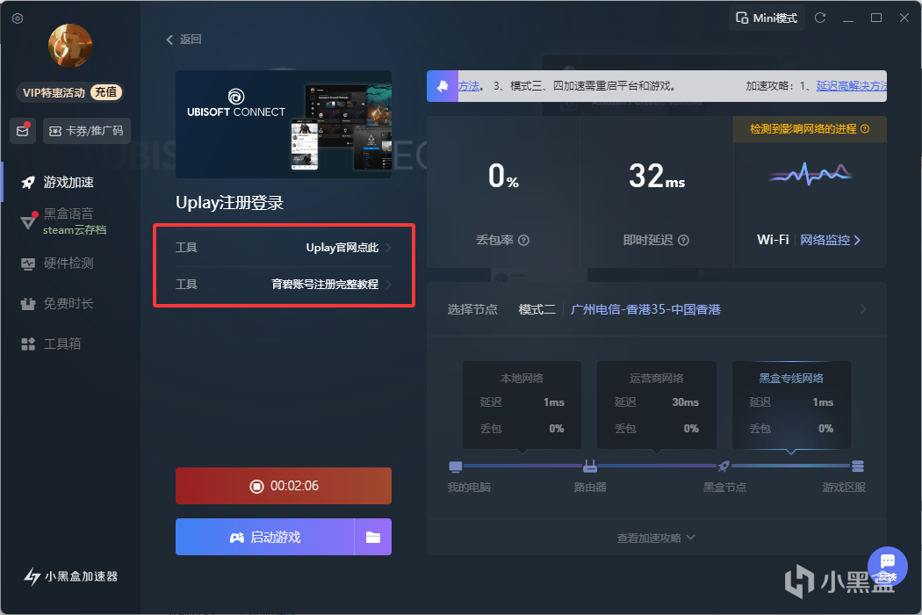Open 硬件检测 sidebar item
This screenshot has width=922, height=615.
point(57,263)
